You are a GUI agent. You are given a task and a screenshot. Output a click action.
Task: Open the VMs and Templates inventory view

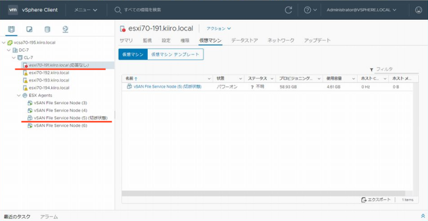coord(29,29)
